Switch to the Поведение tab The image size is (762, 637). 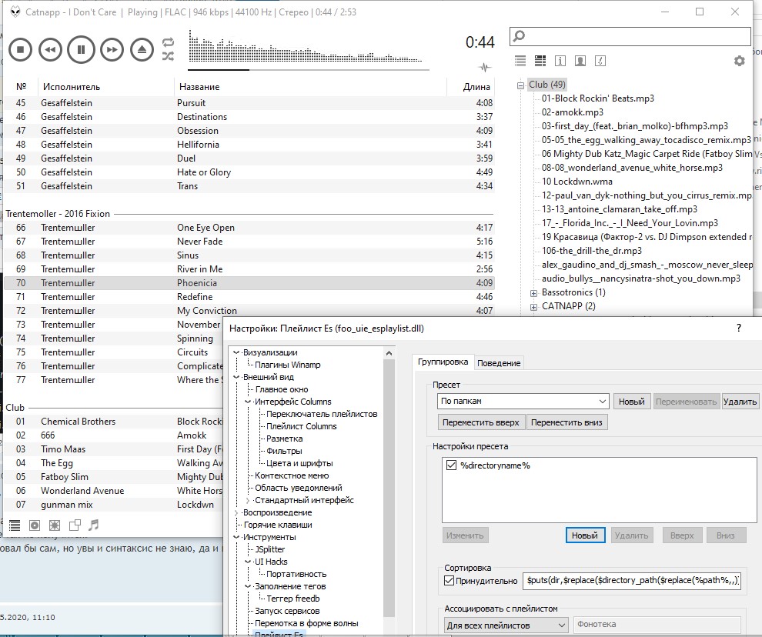click(x=499, y=362)
